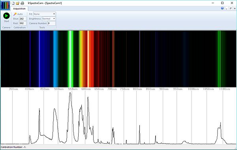Create a new document with the blank page icon

coord(13,3)
